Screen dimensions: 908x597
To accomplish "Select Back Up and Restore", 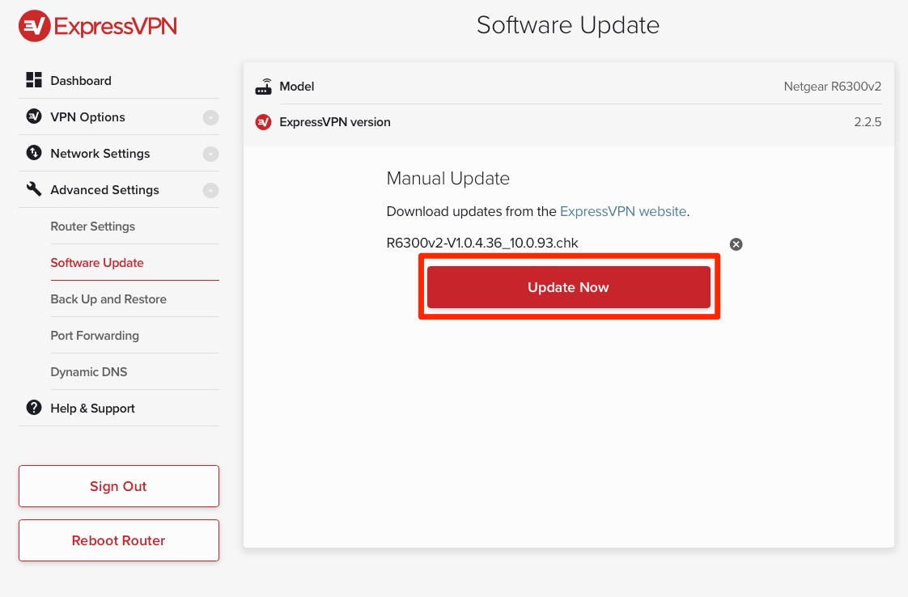I will [108, 298].
